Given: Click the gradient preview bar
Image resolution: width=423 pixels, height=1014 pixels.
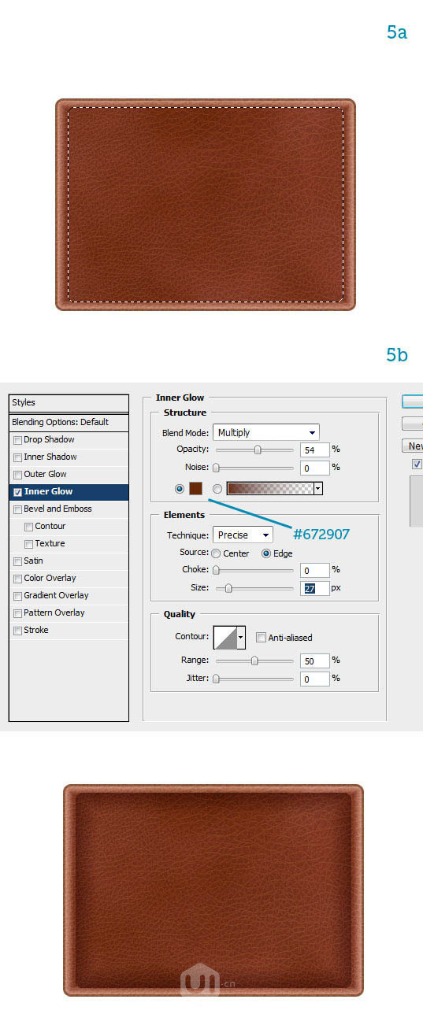Looking at the screenshot, I should [x=270, y=489].
